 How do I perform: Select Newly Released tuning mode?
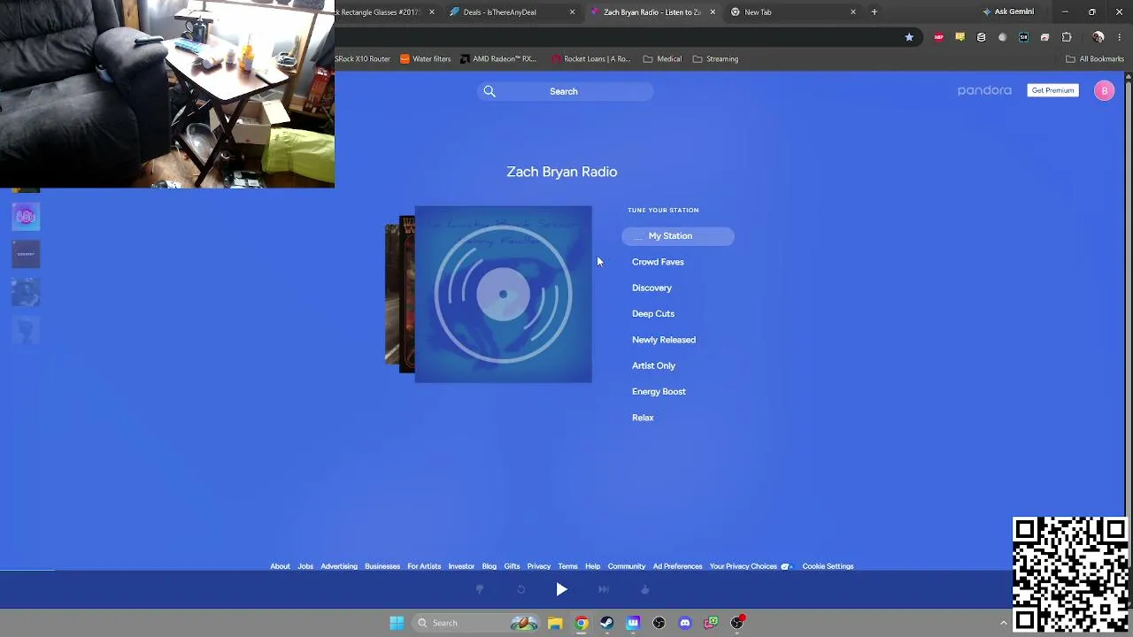(664, 340)
